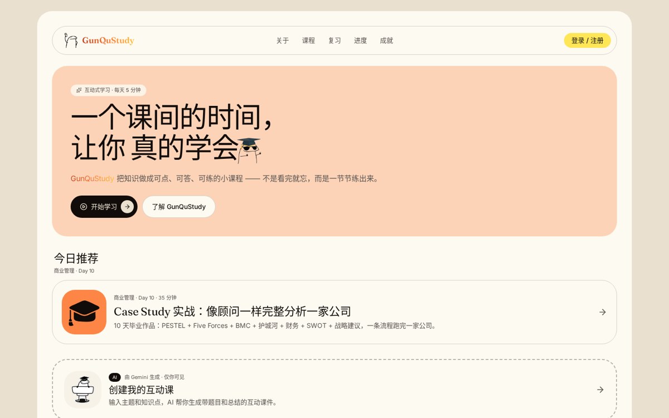669x418 pixels.
Task: Click the play icon in 开始学习
Action: tap(84, 207)
